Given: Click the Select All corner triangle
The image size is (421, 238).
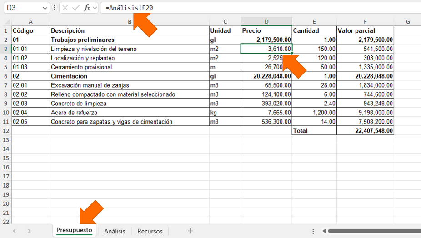Looking at the screenshot, I should point(8,22).
